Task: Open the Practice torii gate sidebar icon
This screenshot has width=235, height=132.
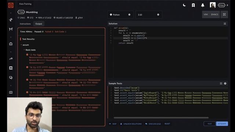Action: click(11, 29)
